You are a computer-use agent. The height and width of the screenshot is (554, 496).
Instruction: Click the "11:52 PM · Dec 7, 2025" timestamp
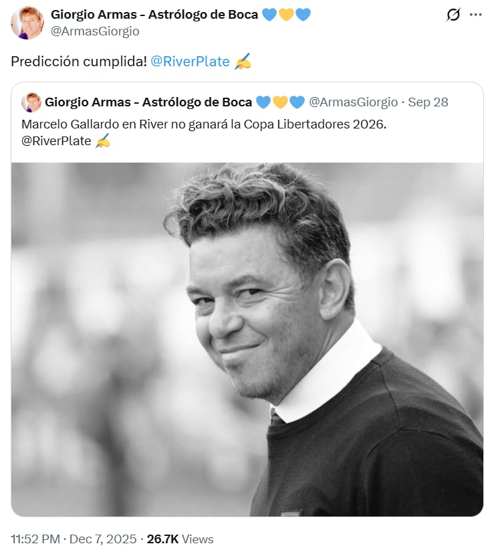(x=70, y=539)
